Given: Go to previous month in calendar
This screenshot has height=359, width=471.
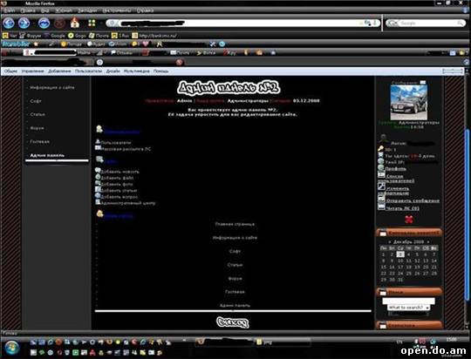Looking at the screenshot, I should click(390, 241).
